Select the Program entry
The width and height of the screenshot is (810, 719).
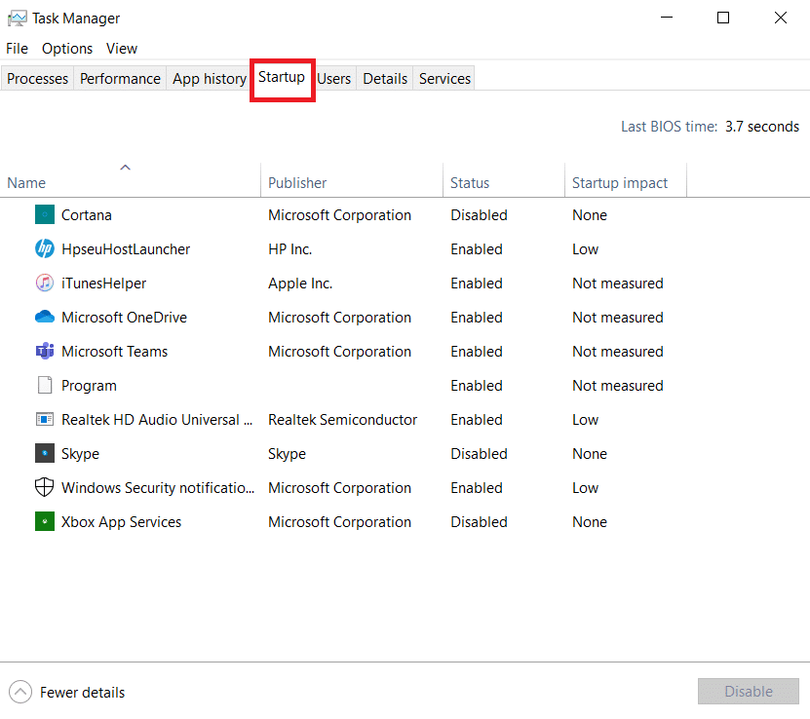tap(89, 385)
